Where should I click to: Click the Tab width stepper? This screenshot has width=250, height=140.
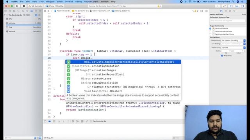coord(232,51)
